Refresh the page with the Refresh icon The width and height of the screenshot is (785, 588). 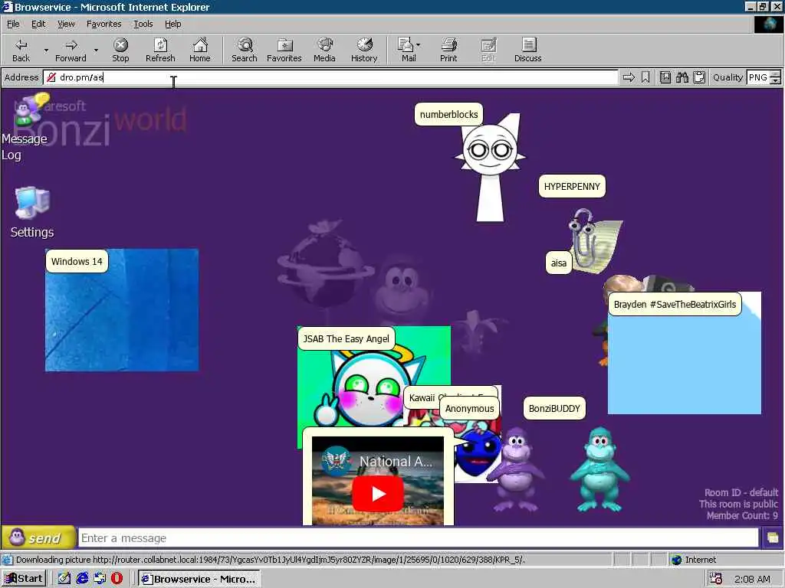[x=160, y=50]
